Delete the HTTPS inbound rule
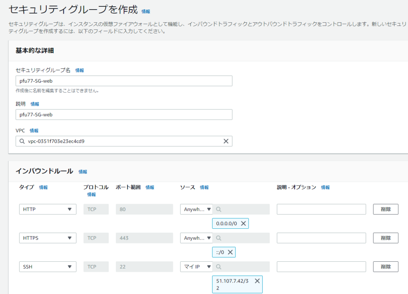This screenshot has width=408, height=294. pos(385,238)
